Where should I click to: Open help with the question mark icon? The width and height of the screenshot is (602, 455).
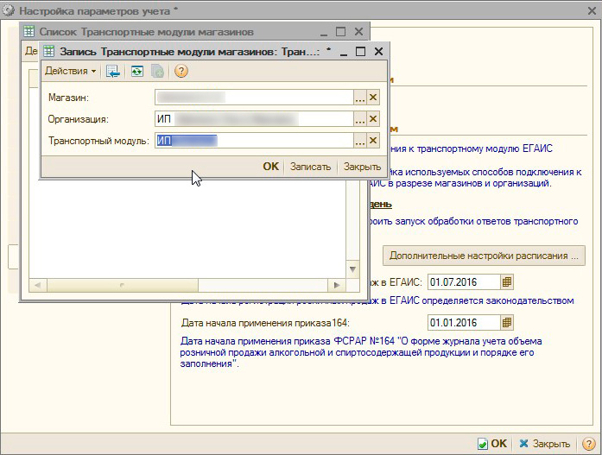[181, 71]
